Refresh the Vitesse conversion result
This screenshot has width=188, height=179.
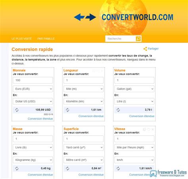pos(118,168)
